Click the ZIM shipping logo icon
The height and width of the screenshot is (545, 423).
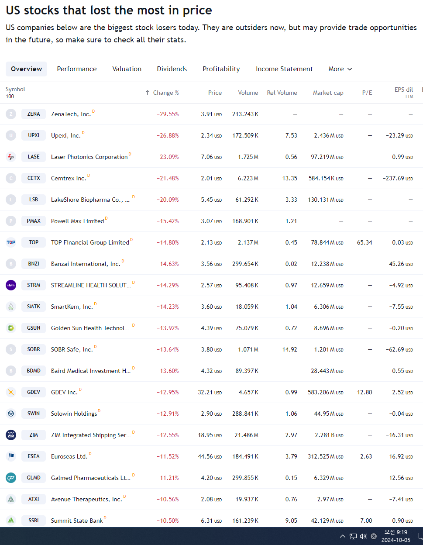coord(11,435)
